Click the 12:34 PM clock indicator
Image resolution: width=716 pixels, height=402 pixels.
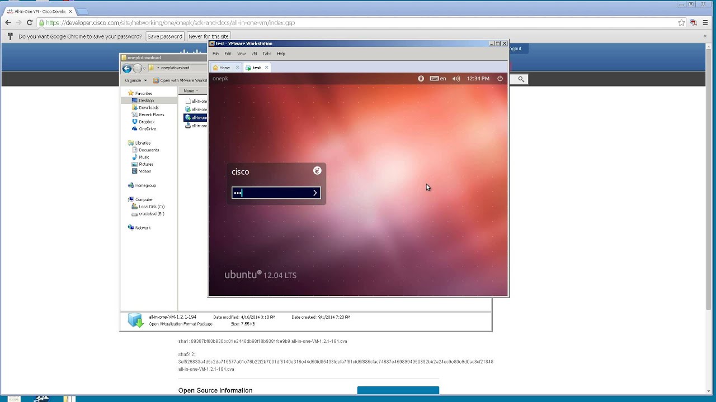point(478,79)
